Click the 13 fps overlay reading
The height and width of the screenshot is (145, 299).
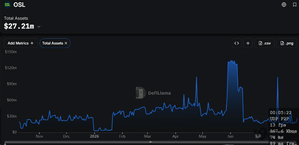(x=278, y=125)
